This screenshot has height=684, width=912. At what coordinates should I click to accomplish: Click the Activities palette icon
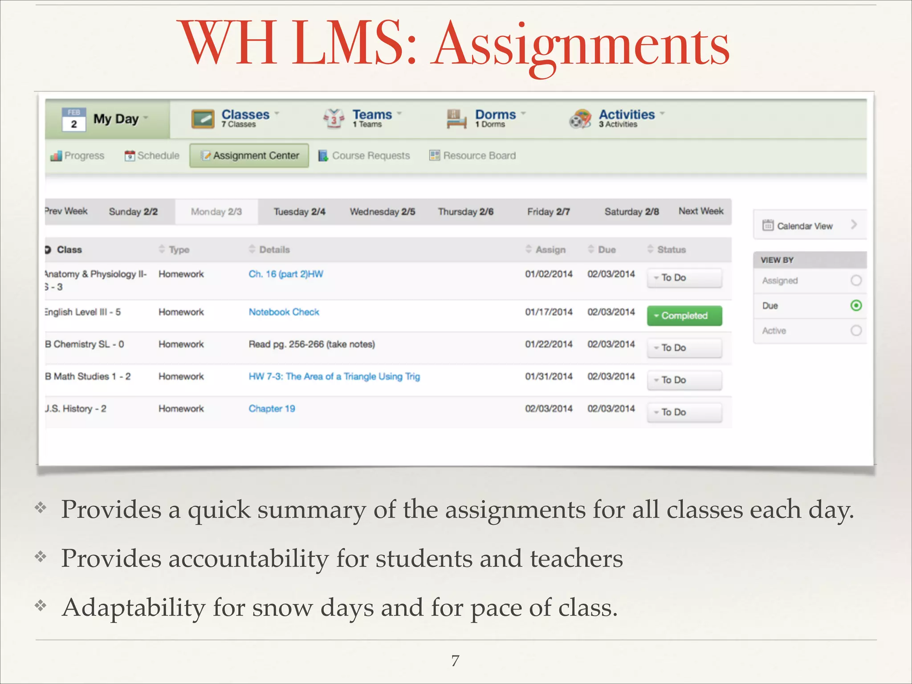[580, 119]
